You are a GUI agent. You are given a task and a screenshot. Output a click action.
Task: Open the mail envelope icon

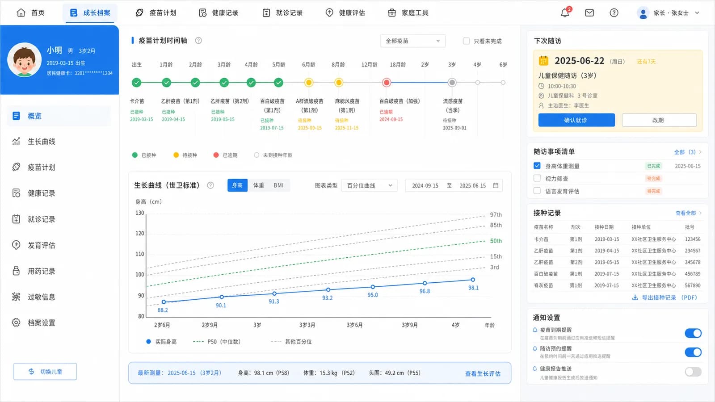pyautogui.click(x=589, y=13)
